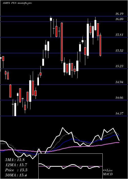Click the Price : 15.5 readout
The height and width of the screenshot is (179, 128).
click(16, 170)
